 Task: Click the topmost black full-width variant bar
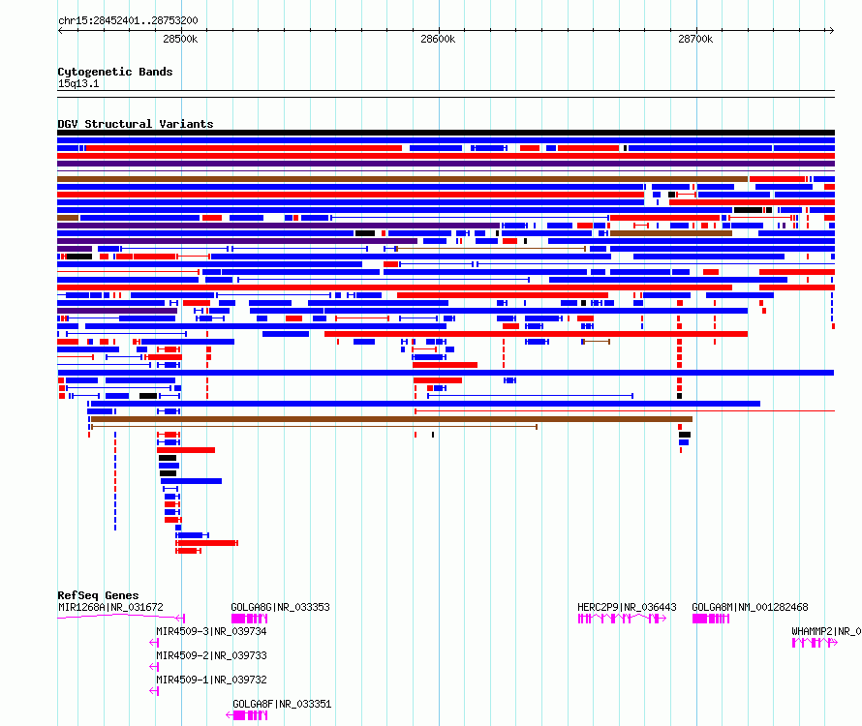446,133
